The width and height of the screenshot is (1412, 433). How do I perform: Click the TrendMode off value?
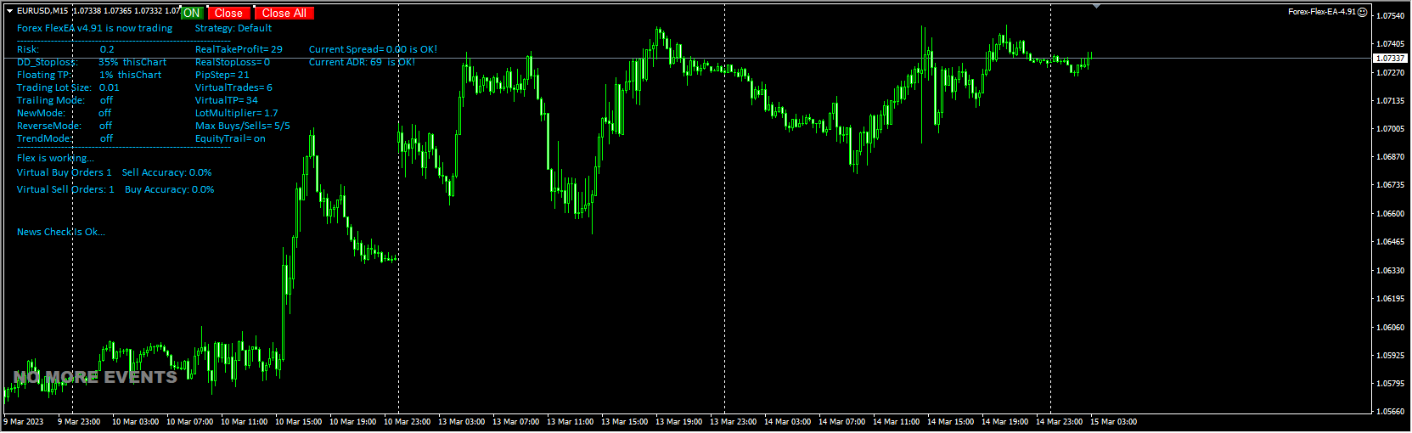point(106,138)
